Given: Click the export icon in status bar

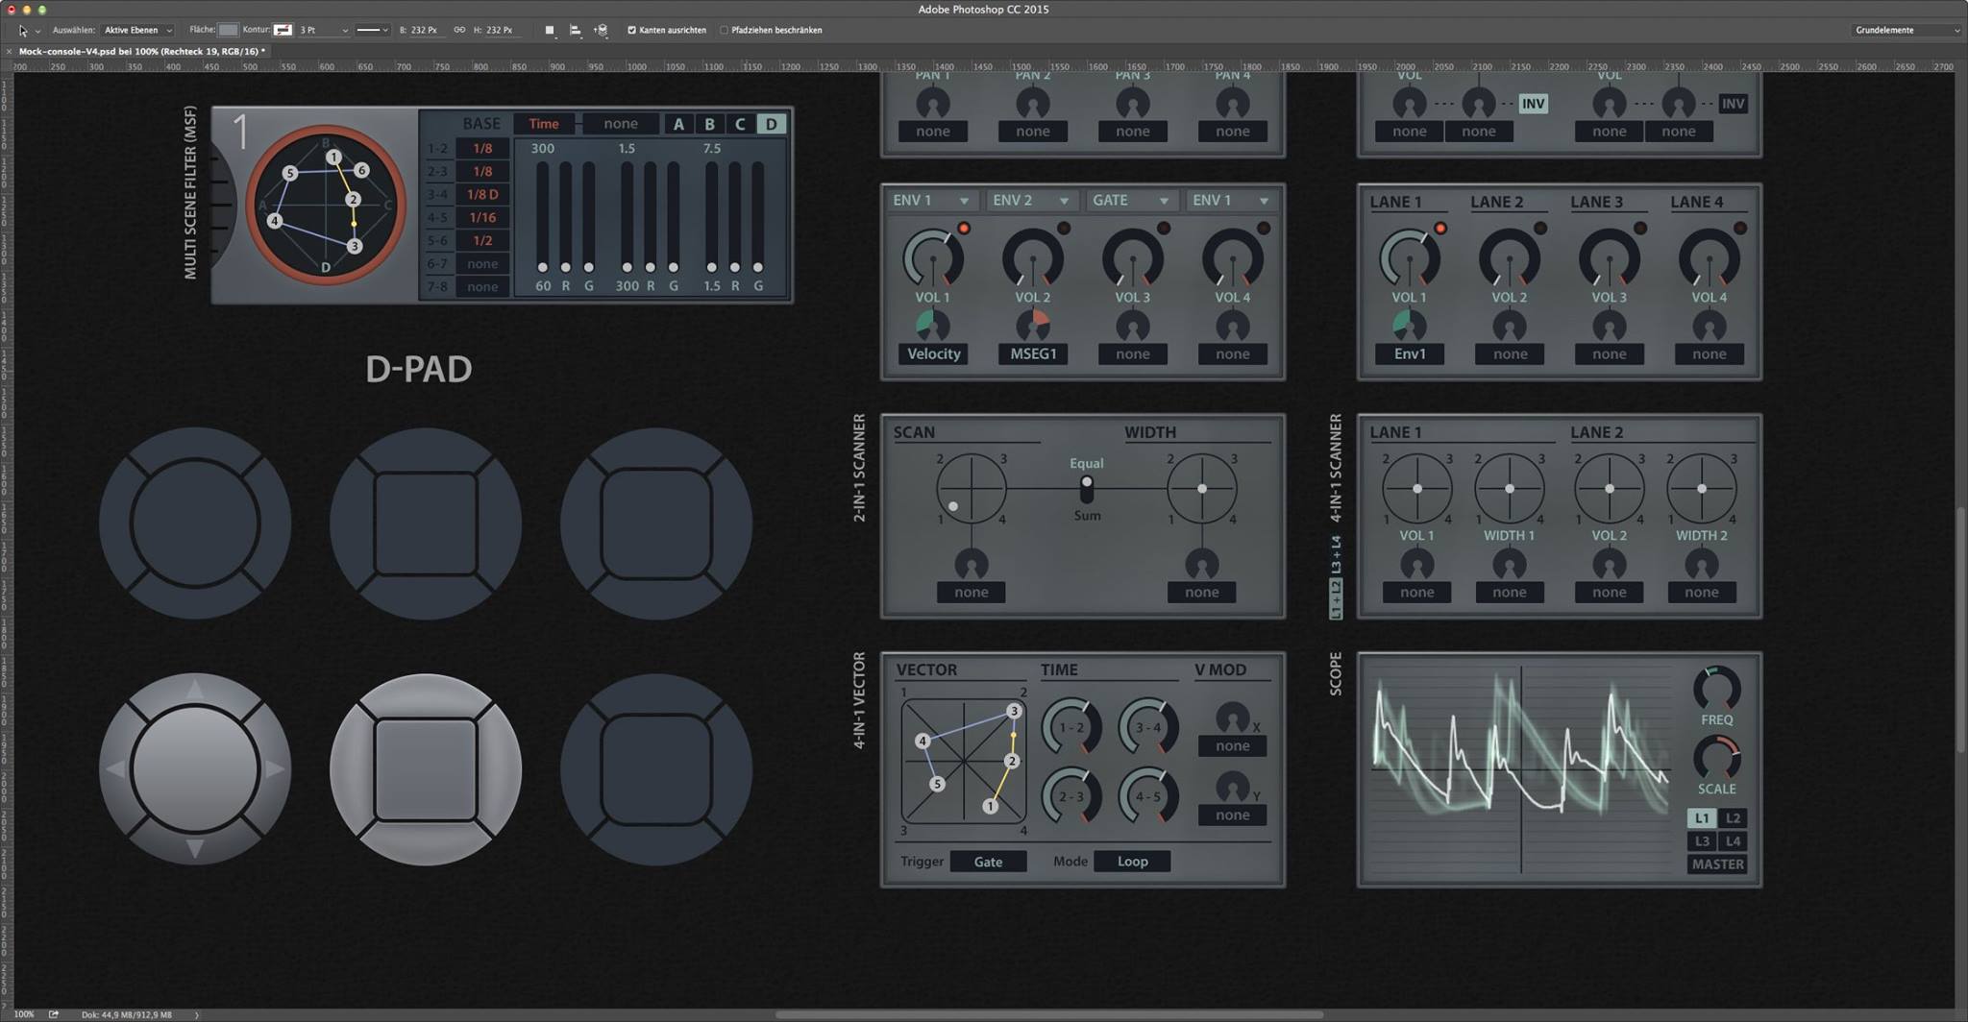Looking at the screenshot, I should coord(54,1014).
